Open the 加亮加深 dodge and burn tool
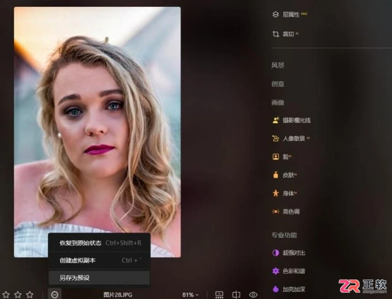Screen dimensions: 392x299 pos(288,289)
